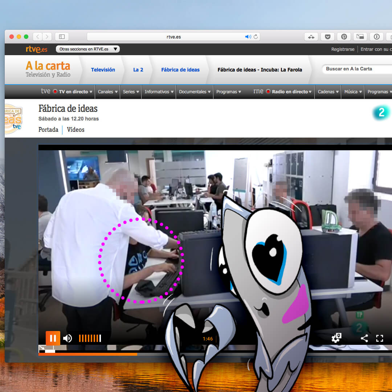
Task: Expand the Informativos dropdown
Action: (159, 92)
